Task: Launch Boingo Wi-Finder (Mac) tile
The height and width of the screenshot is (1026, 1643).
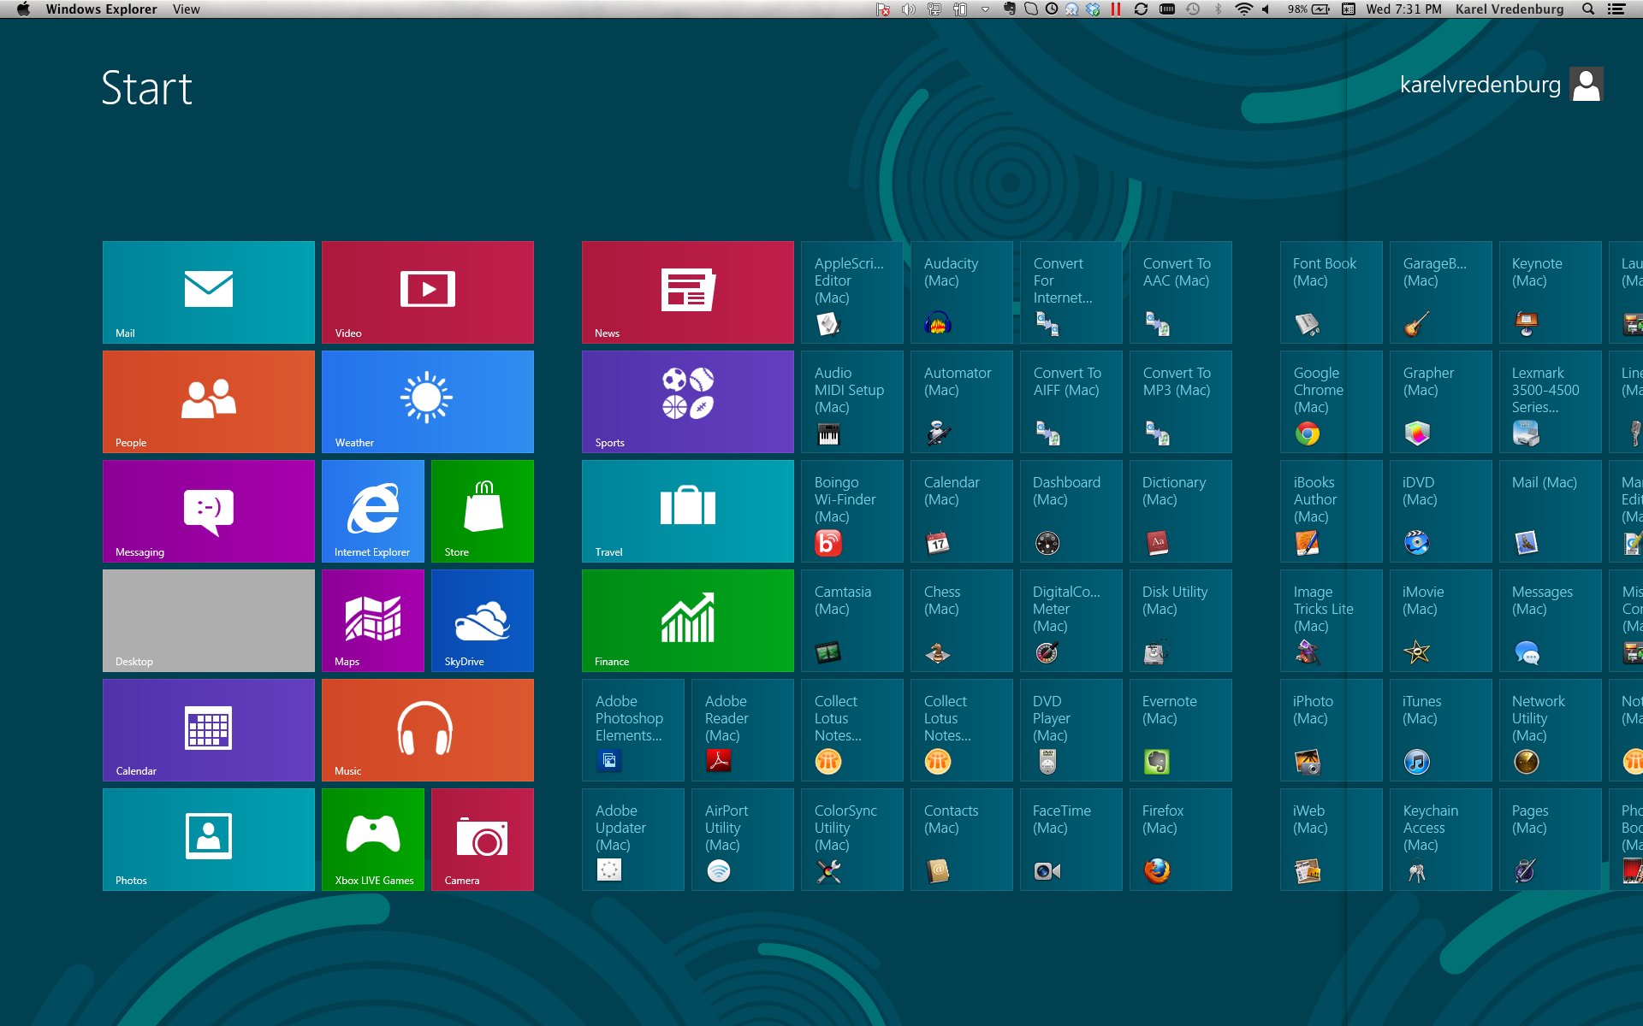Action: click(x=852, y=511)
